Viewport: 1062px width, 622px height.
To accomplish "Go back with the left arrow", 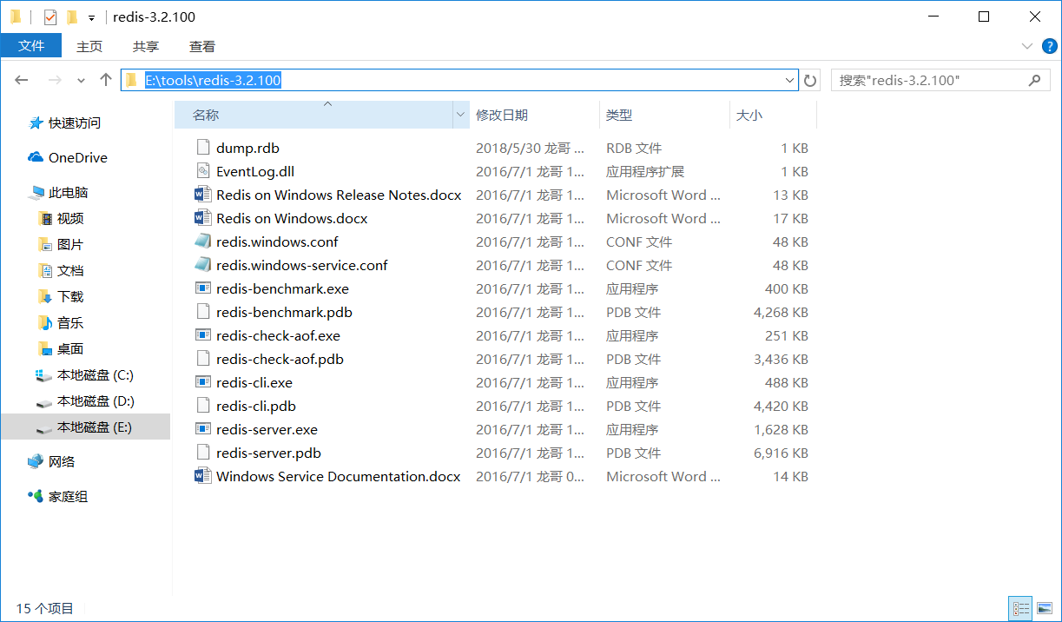I will [22, 80].
